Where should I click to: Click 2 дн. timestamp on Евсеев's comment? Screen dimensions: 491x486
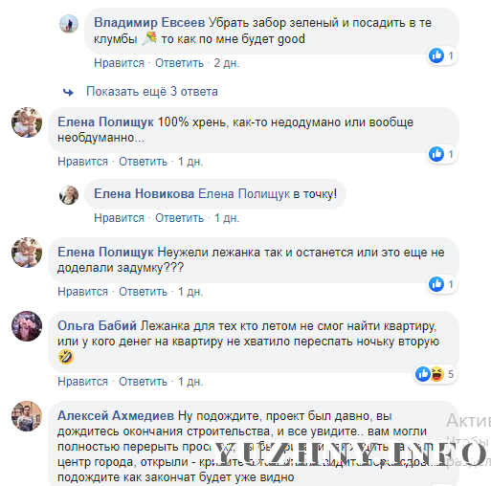coord(227,63)
